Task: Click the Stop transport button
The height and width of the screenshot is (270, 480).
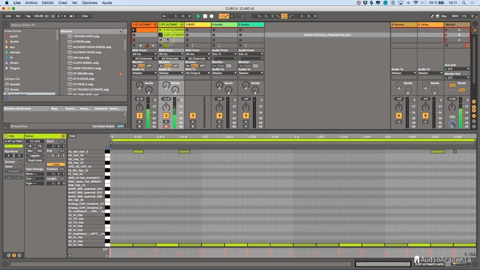Action: click(205, 16)
